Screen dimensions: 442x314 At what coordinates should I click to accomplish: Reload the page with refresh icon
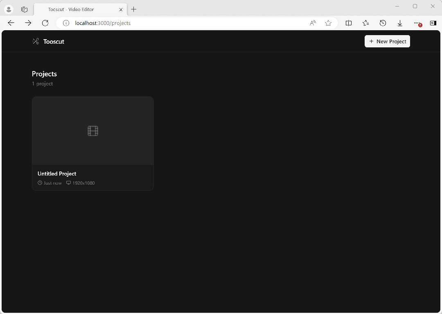click(45, 23)
